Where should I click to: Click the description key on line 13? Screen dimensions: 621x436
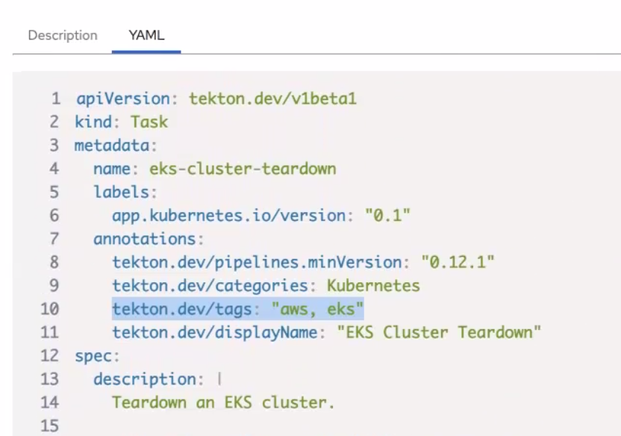point(145,379)
